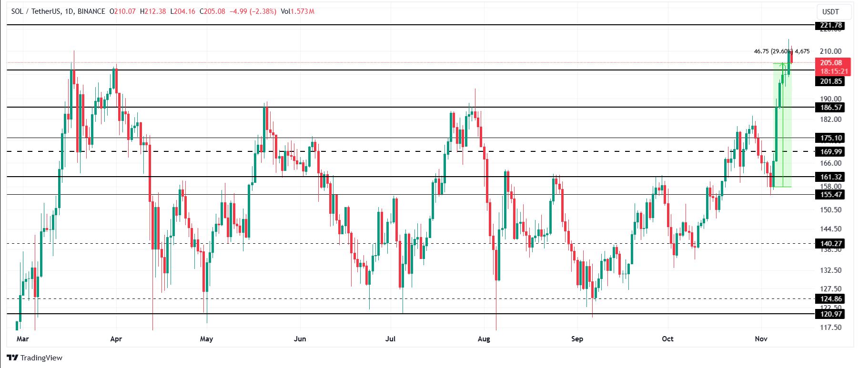Screen dimensions: 859x368
Task: Click the current price label 205.08
Action: tap(831, 63)
